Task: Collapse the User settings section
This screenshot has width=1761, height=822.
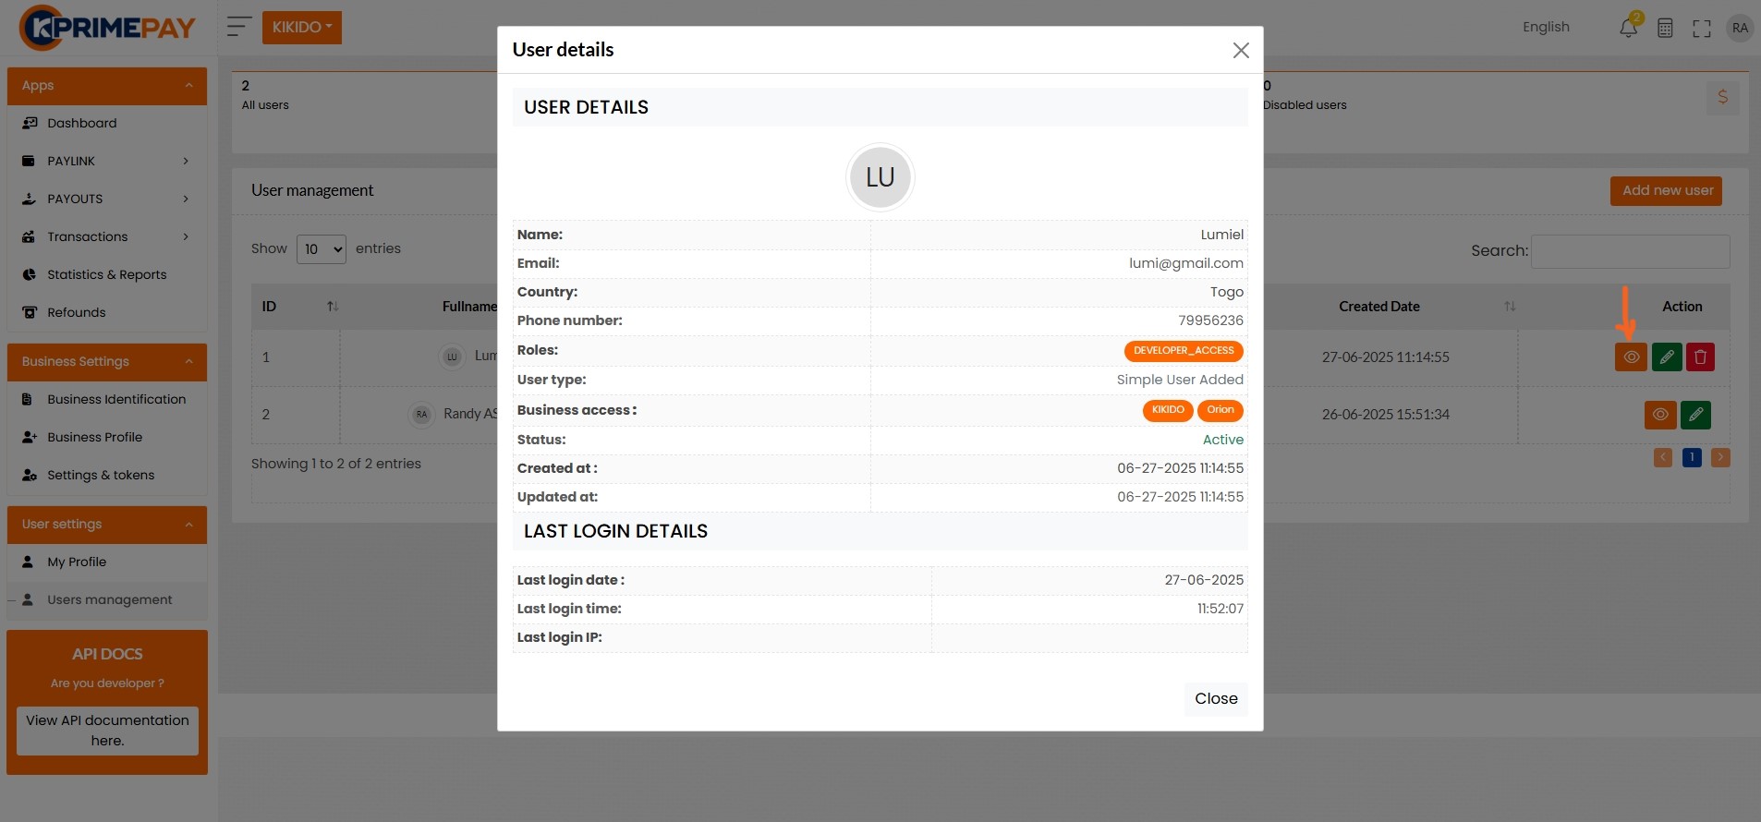Action: click(107, 525)
